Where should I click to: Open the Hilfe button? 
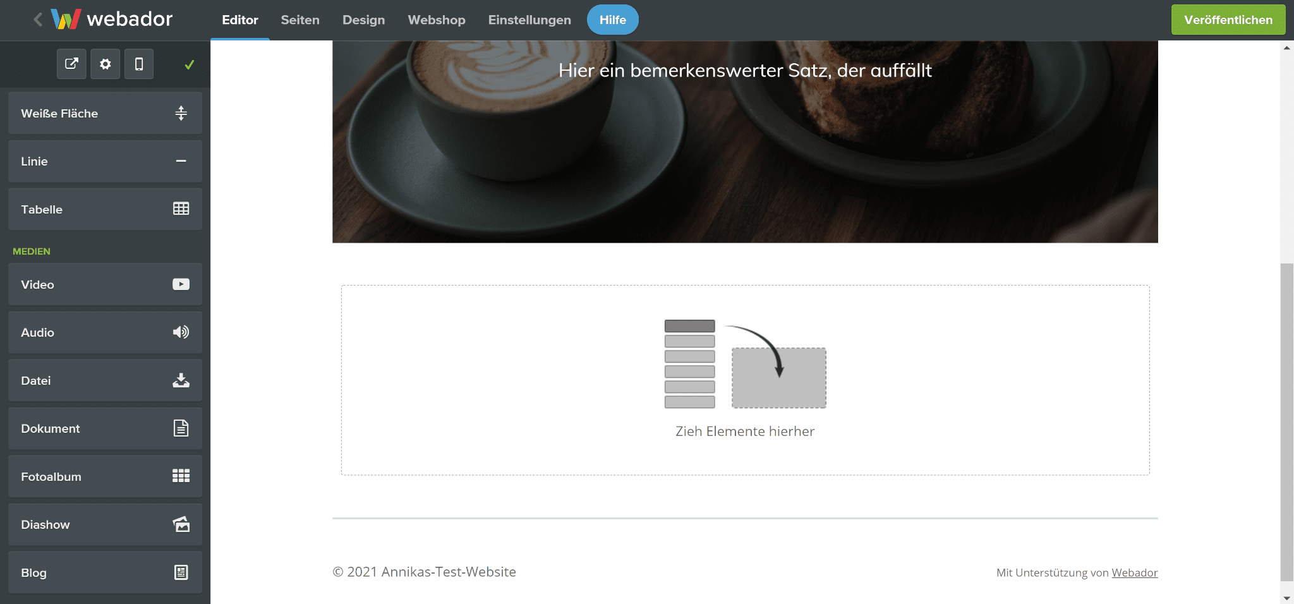point(613,20)
